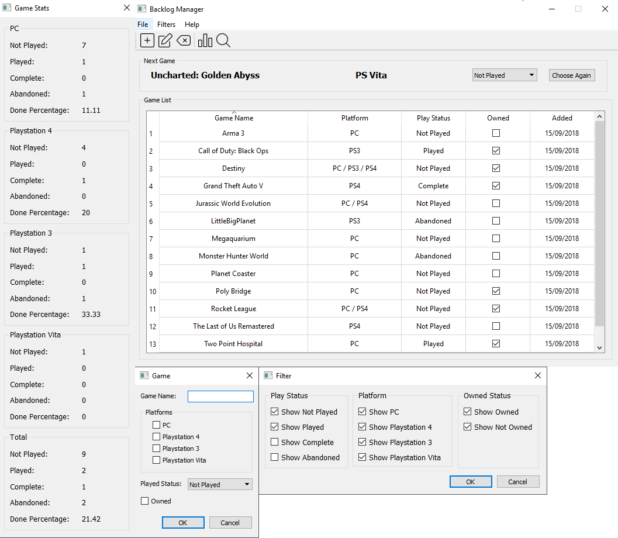Viewport: 618px width, 538px height.
Task: Uncheck Show Played filter
Action: pyautogui.click(x=275, y=427)
